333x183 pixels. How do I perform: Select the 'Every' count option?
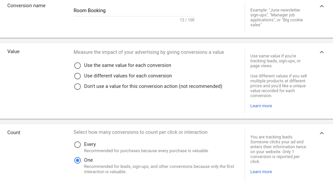tap(78, 145)
